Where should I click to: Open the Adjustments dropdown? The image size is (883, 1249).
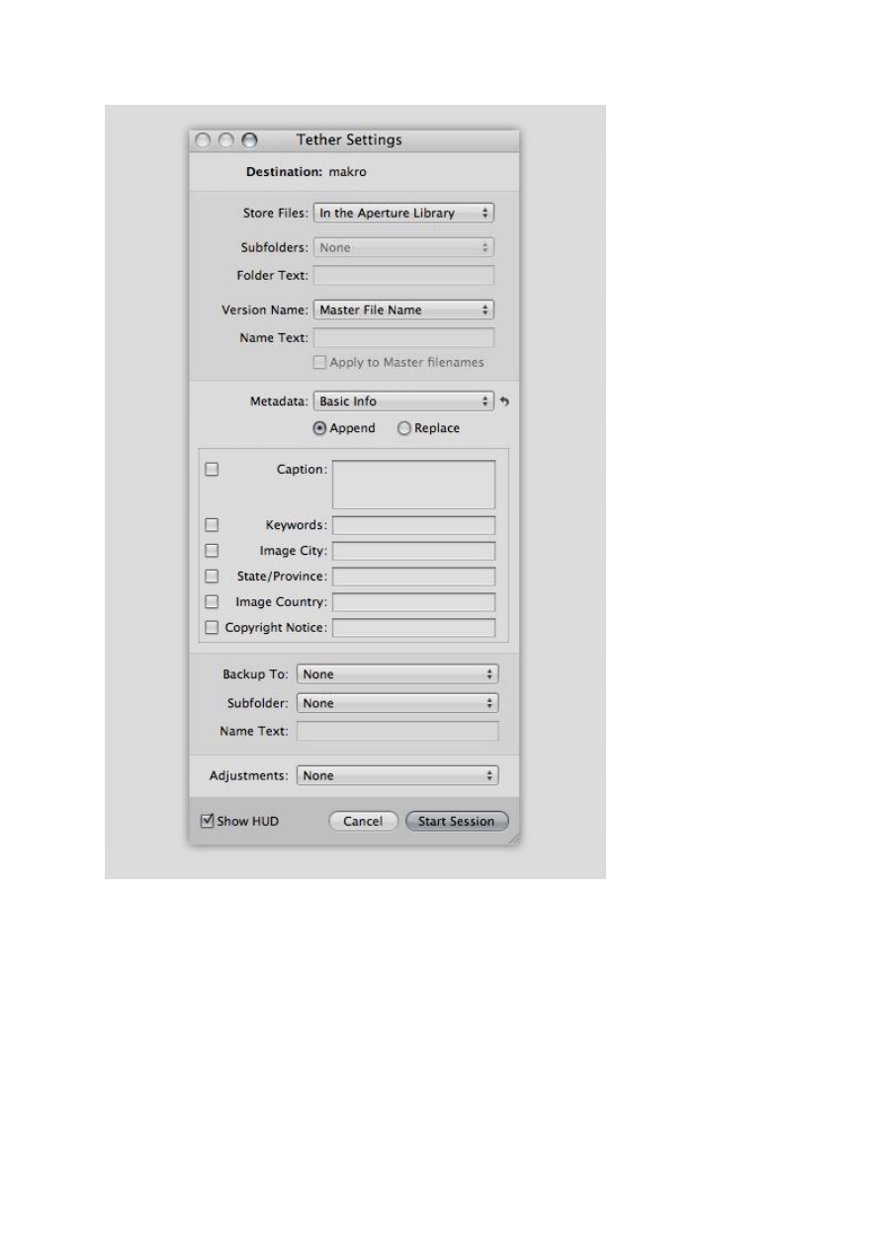coord(397,776)
